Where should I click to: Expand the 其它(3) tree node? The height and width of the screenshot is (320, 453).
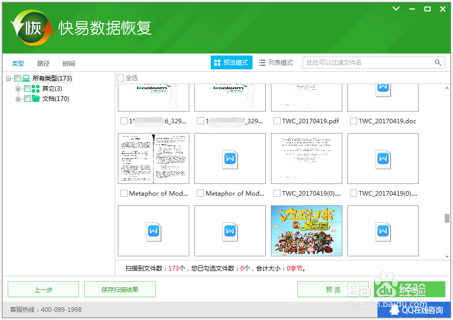pos(18,88)
